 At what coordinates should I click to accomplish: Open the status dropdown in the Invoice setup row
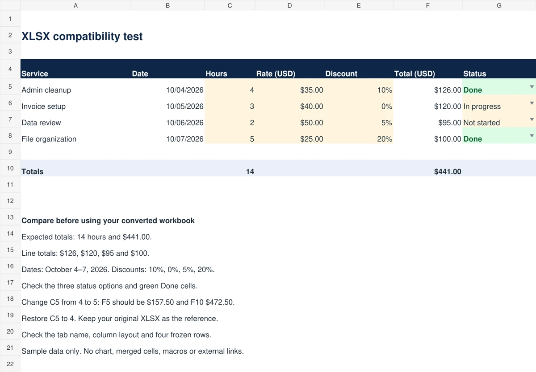532,103
